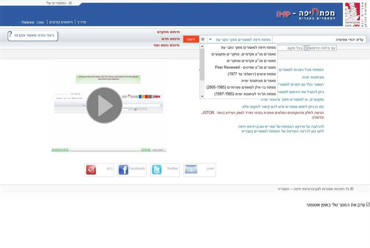The height and width of the screenshot is (248, 370).
Task: Open the חיפוש מתקדם advanced search link
Action: coord(168,32)
